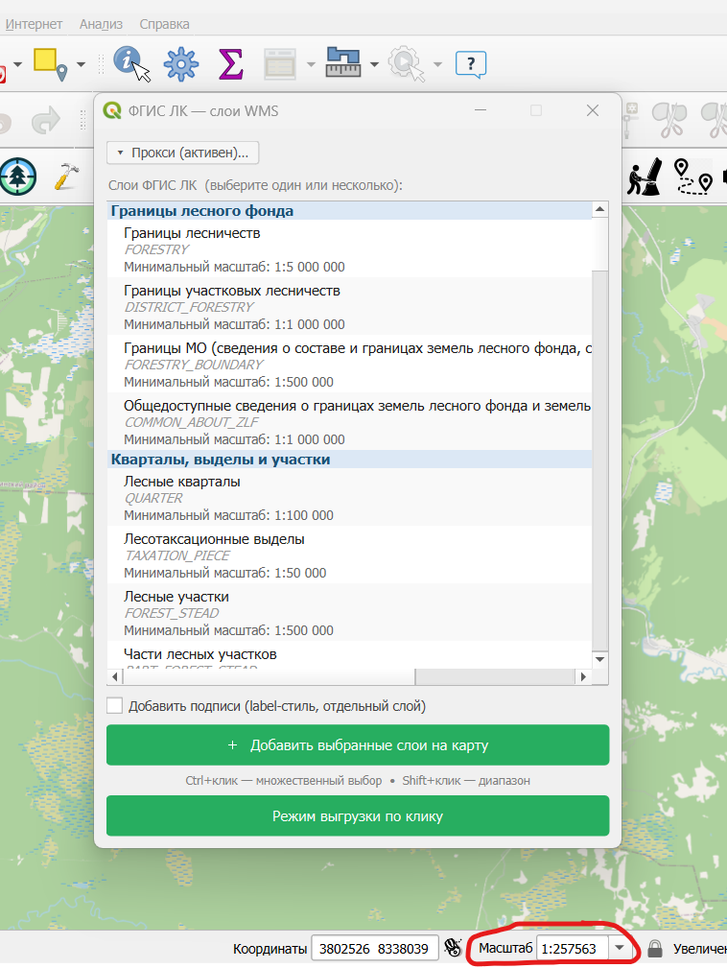This screenshot has width=727, height=968.
Task: Click the coordinate toggle icon in status bar
Action: [453, 948]
